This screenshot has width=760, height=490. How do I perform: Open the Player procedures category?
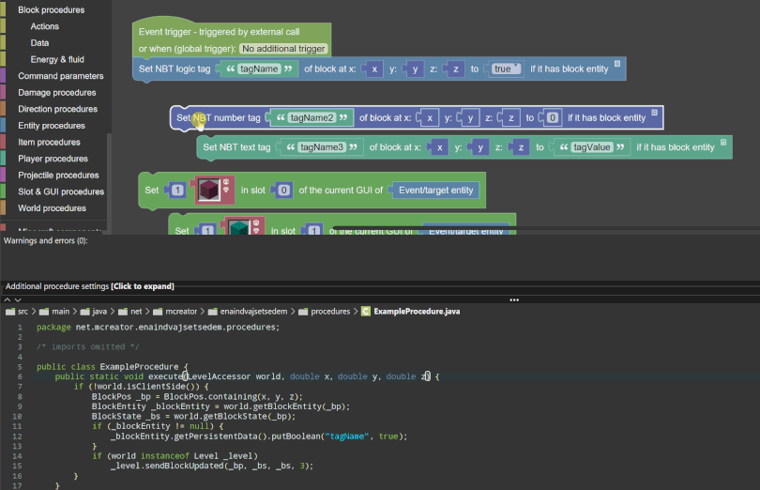coord(53,158)
